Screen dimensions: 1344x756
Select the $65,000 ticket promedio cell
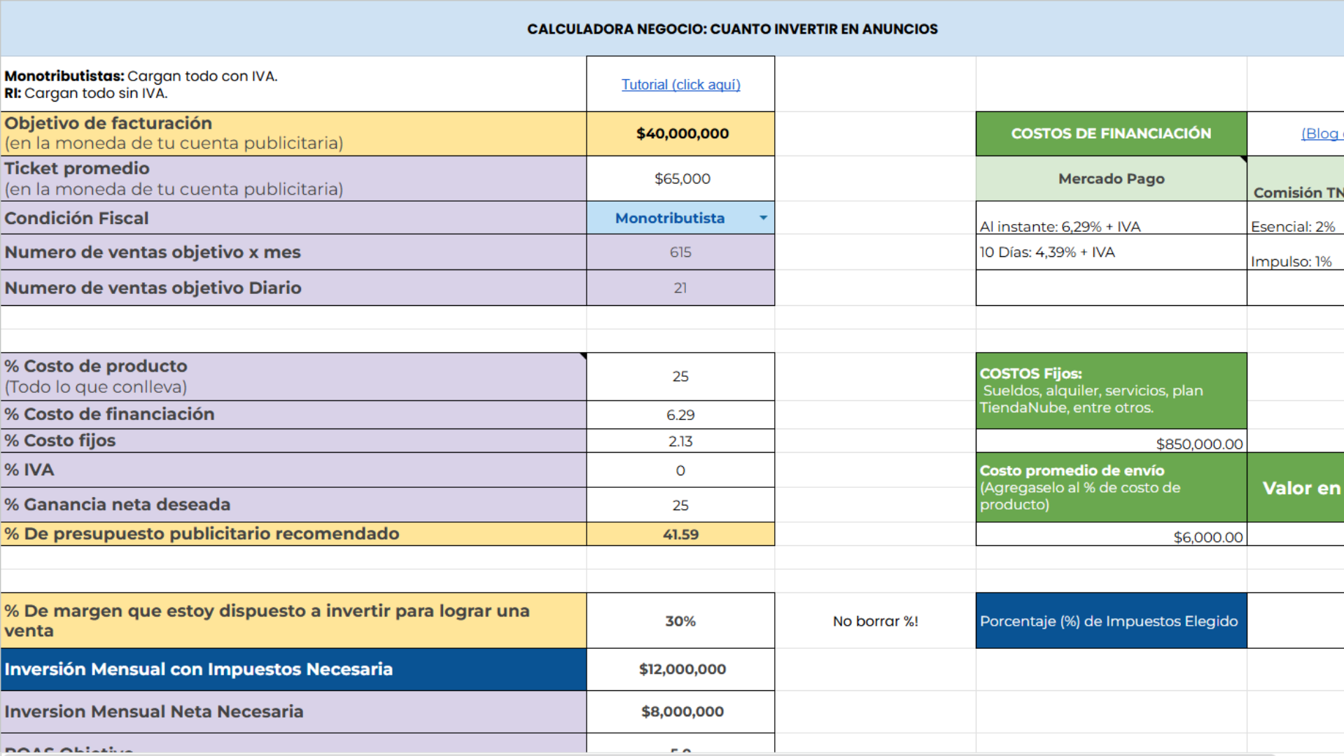[x=681, y=179]
